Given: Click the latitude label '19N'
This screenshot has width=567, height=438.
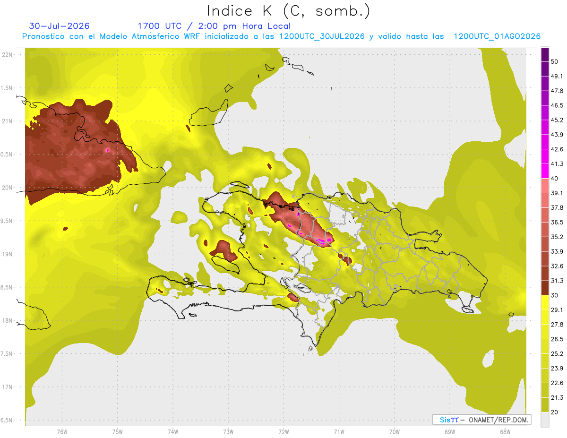Looking at the screenshot, I should click(8, 254).
